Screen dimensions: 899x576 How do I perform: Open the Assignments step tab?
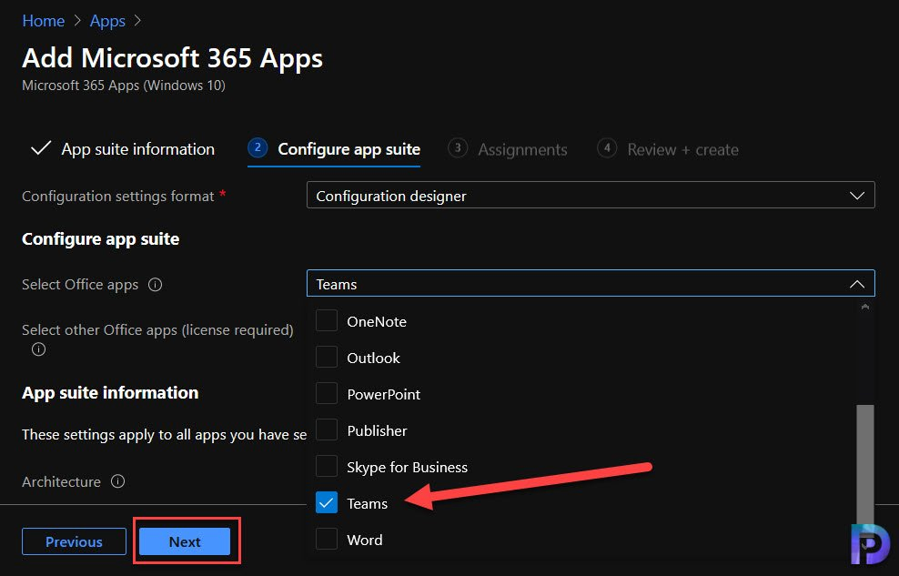tap(508, 149)
